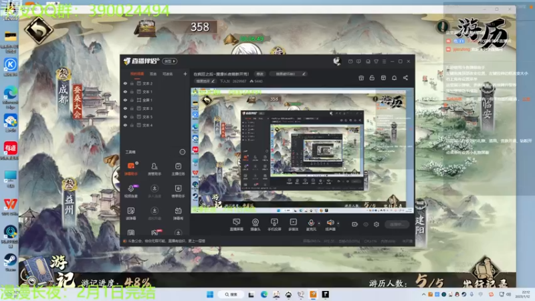Toggle visibility eye of 文本2 layer
This screenshot has width=535, height=301.
point(125,83)
